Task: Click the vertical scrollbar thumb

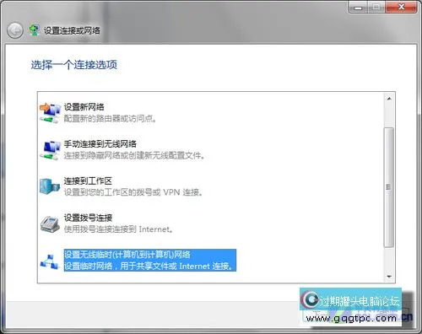Action: coord(389,187)
